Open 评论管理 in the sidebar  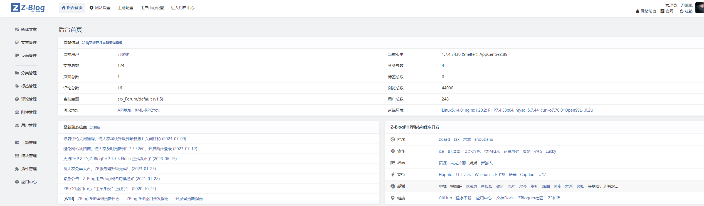coord(29,99)
